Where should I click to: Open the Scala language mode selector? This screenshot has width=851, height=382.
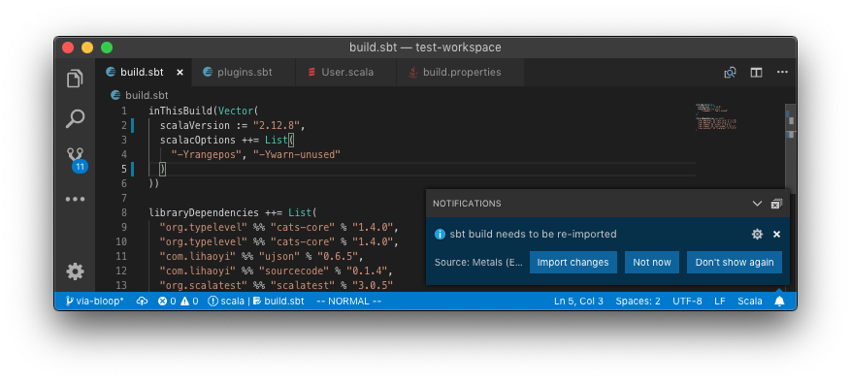[x=749, y=302]
